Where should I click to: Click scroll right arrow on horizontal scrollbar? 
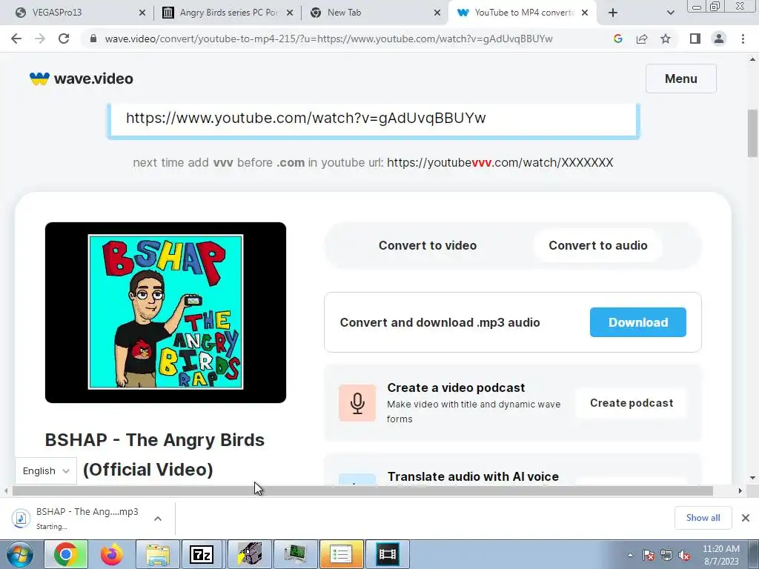pos(740,491)
